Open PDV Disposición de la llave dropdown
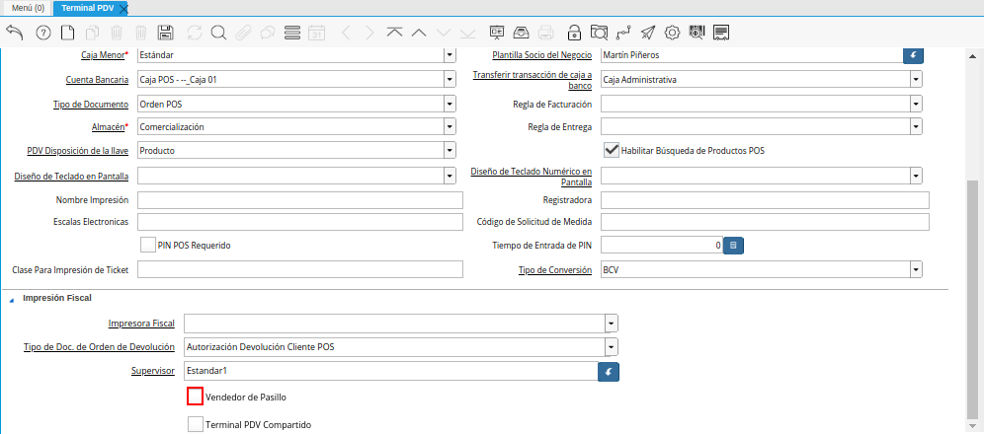 click(x=450, y=151)
